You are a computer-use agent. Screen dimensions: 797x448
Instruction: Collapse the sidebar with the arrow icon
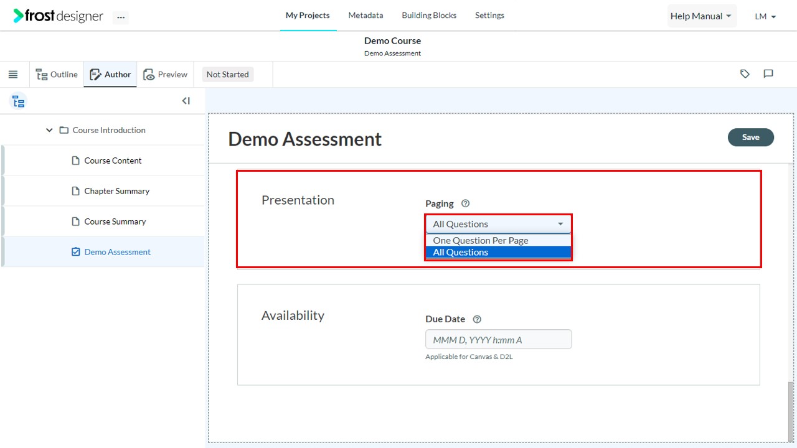pos(186,101)
